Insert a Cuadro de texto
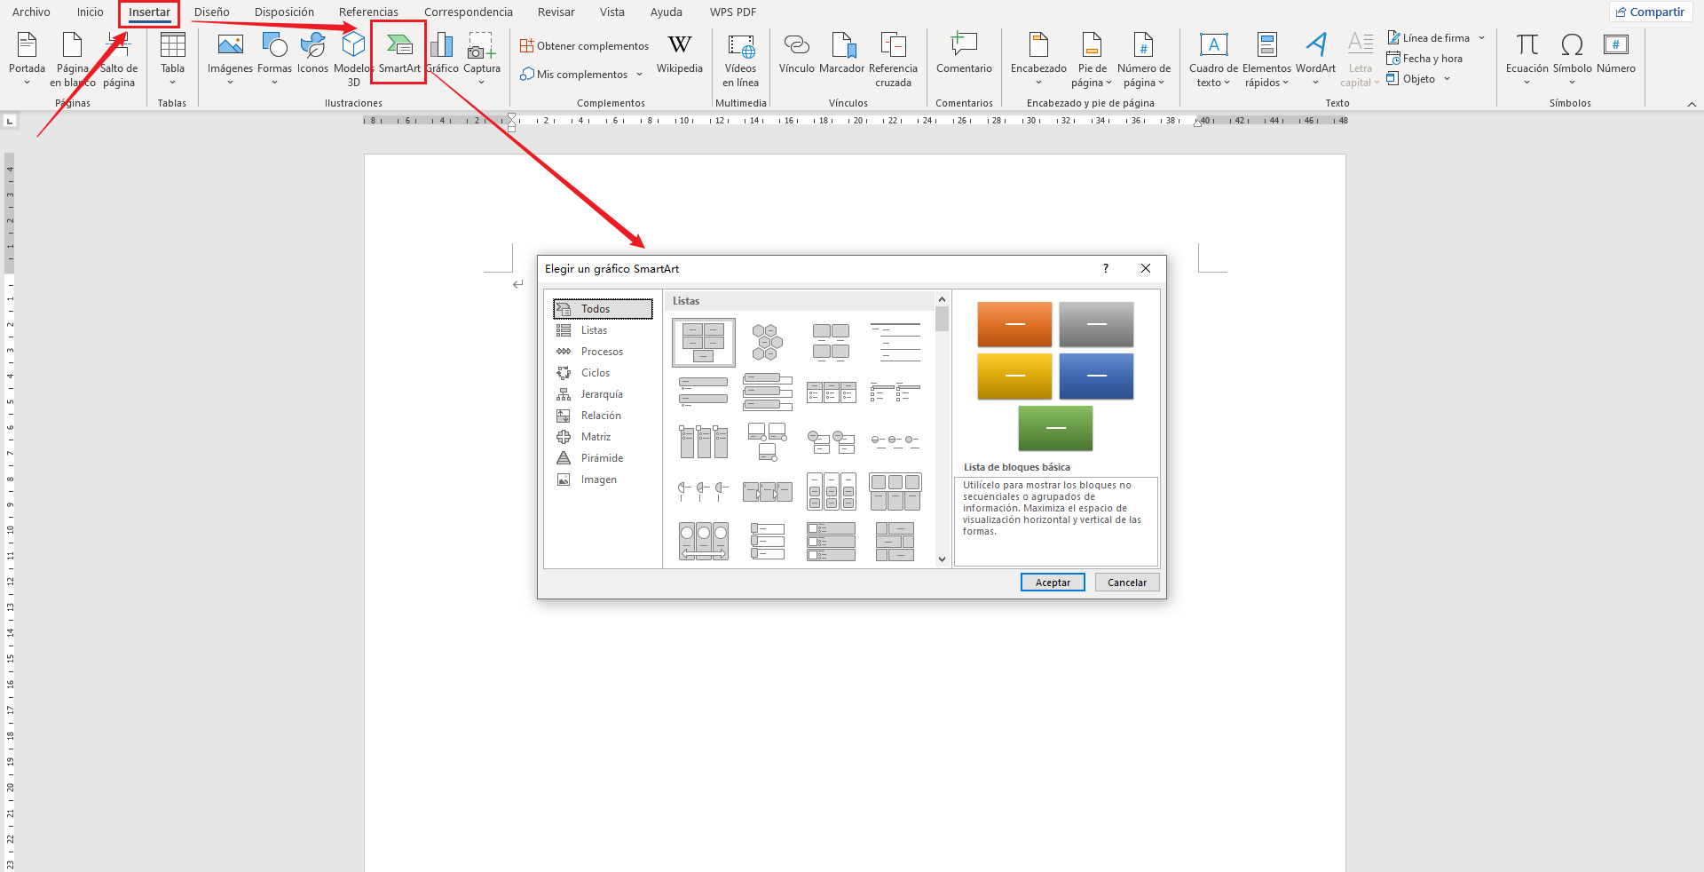 (x=1213, y=59)
